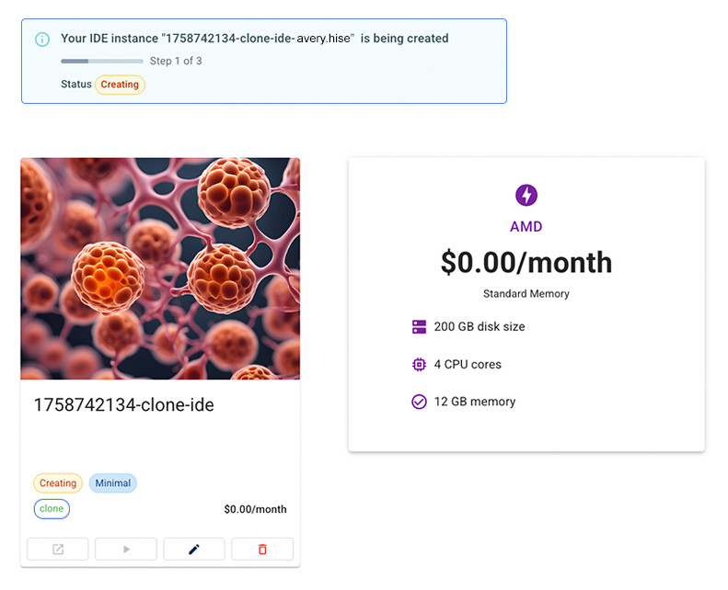This screenshot has height=590, width=728.
Task: Click the large $0.00/month heading
Action: [526, 263]
